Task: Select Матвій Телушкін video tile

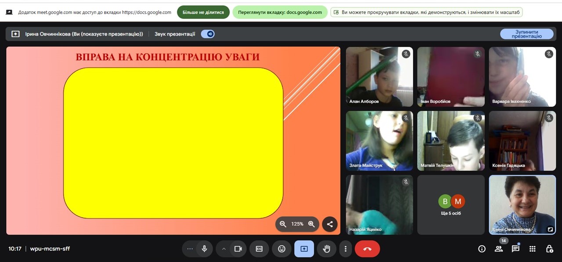Action: click(451, 141)
